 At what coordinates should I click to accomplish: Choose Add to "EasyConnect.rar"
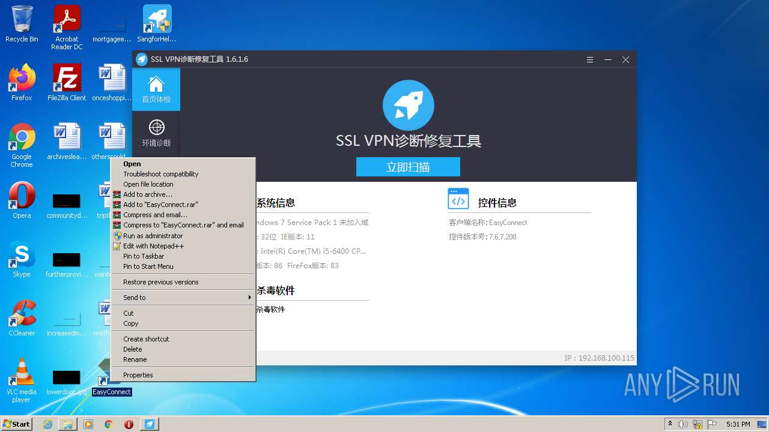click(x=183, y=205)
